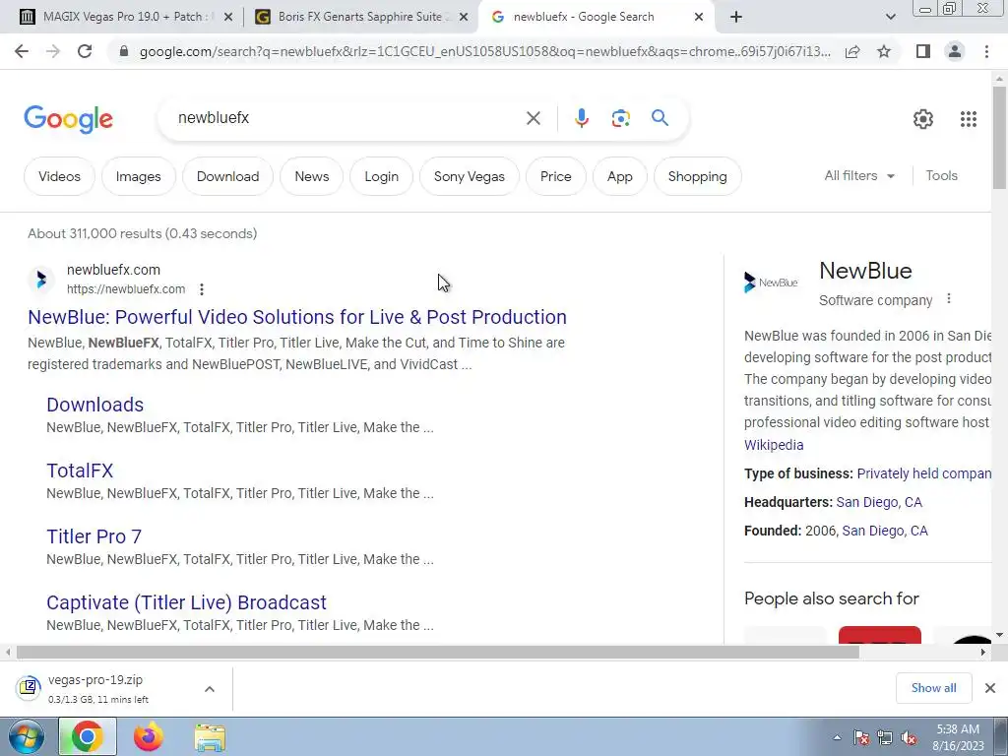Click the address bar URL
Screen dimensions: 1008x756
(484, 51)
